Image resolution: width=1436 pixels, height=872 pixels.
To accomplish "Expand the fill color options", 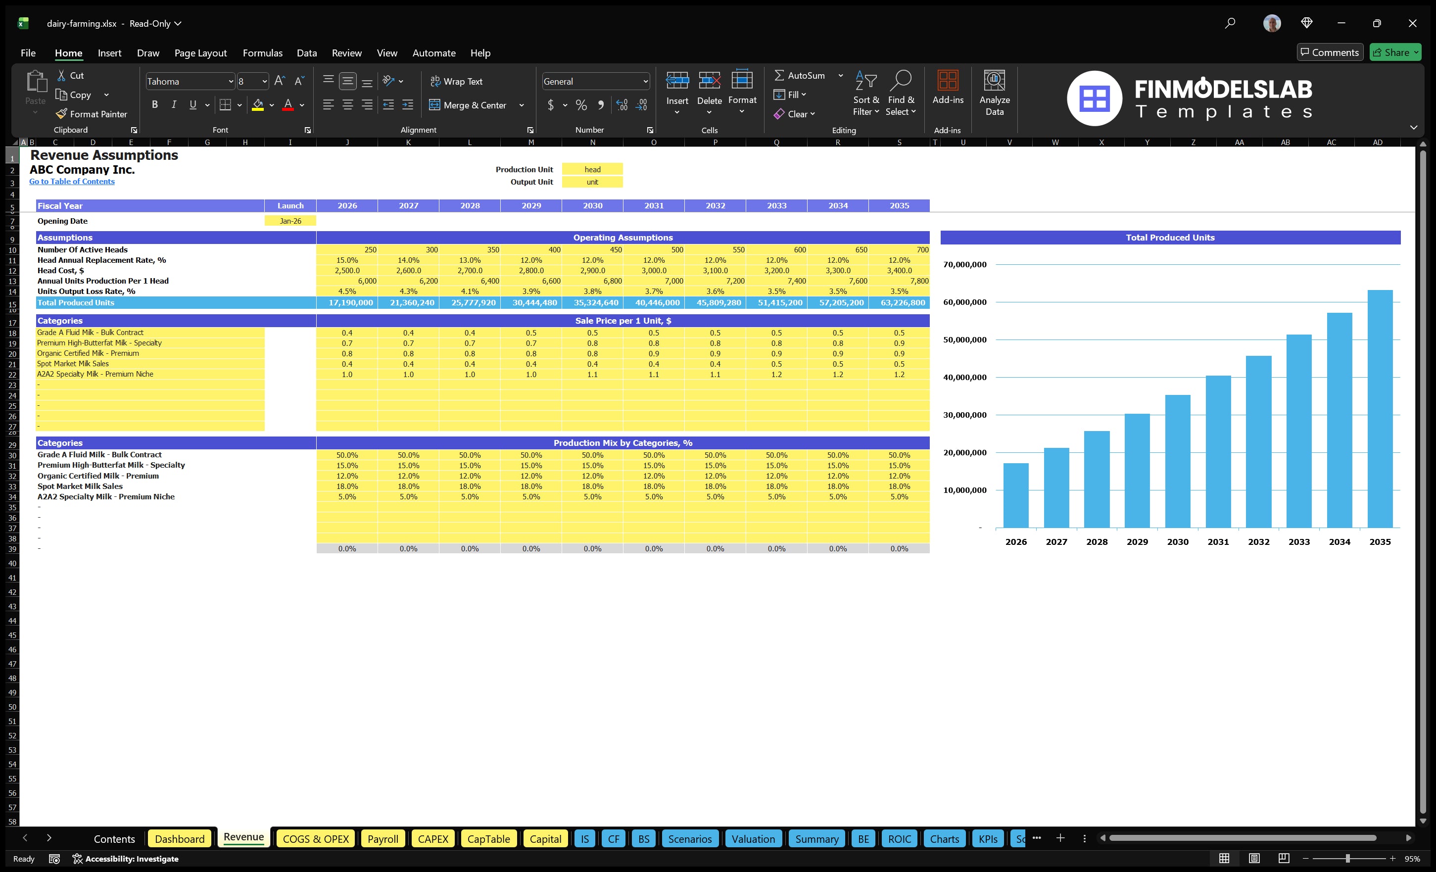I will tap(271, 105).
